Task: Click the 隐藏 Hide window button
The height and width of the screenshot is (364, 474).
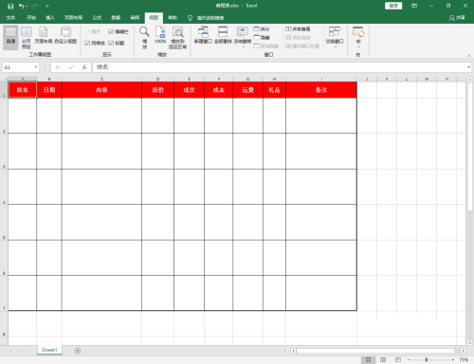Action: [x=262, y=38]
